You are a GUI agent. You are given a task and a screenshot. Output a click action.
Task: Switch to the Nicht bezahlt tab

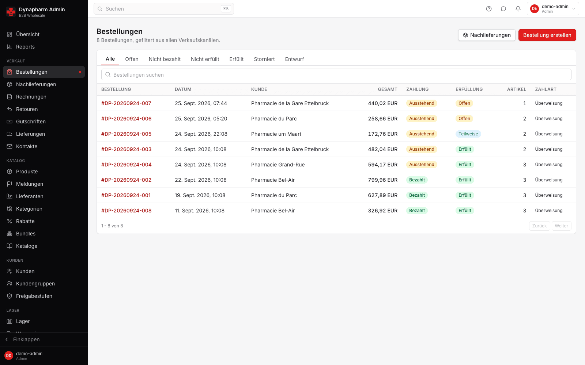point(165,59)
